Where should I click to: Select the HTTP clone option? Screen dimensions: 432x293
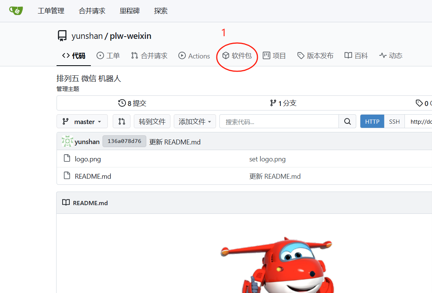[372, 121]
